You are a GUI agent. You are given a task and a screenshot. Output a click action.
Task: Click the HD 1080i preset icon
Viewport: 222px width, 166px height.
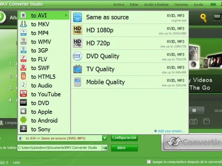pyautogui.click(x=77, y=30)
